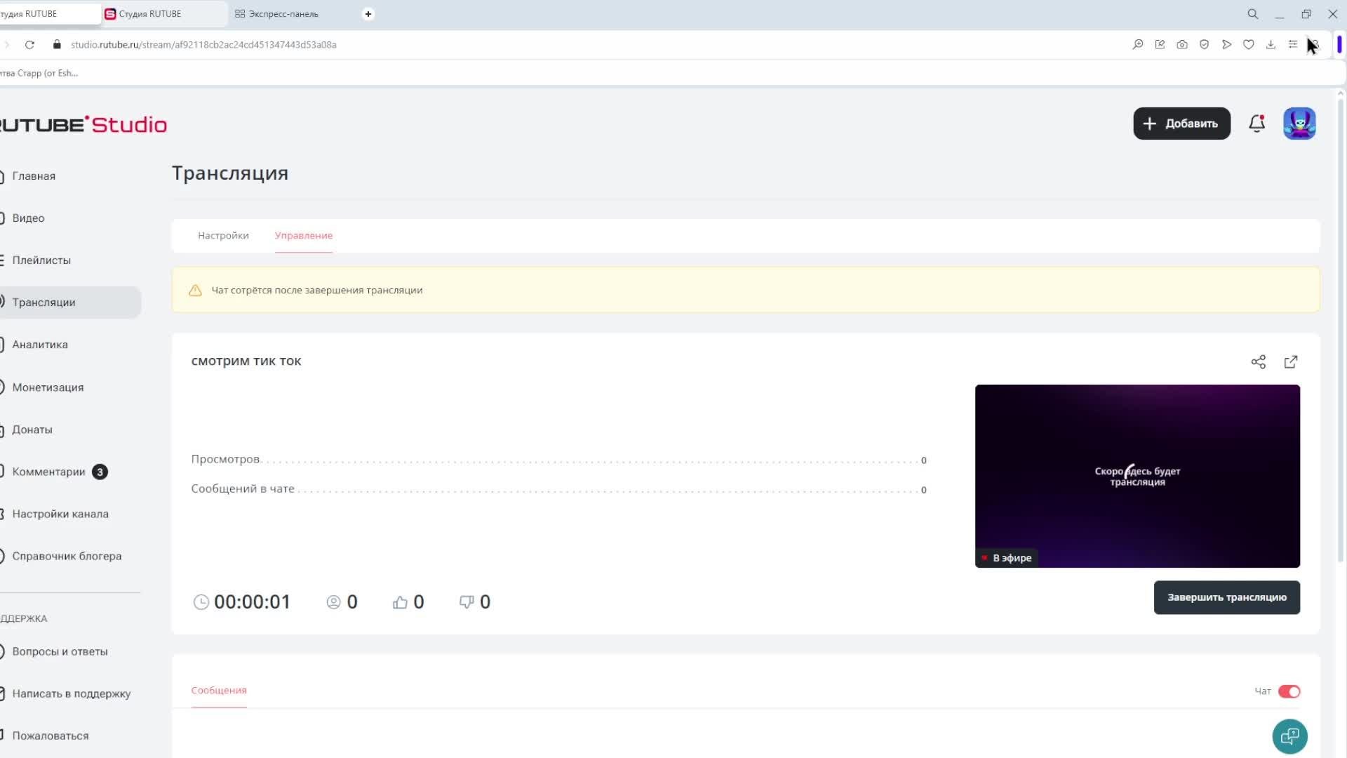Click the browser snapshot camera icon
The image size is (1347, 758).
coord(1182,45)
